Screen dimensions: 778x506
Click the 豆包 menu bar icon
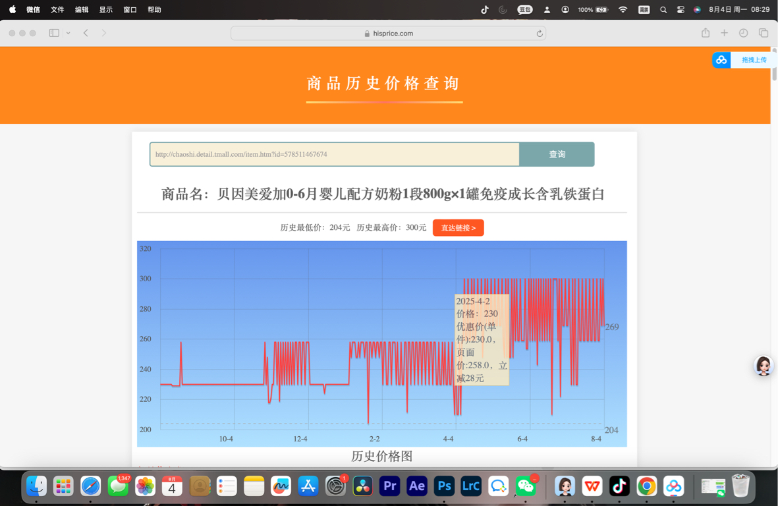[x=525, y=9]
